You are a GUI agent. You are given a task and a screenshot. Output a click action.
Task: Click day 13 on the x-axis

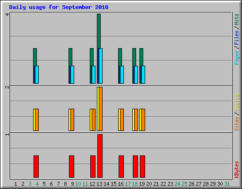click(99, 184)
